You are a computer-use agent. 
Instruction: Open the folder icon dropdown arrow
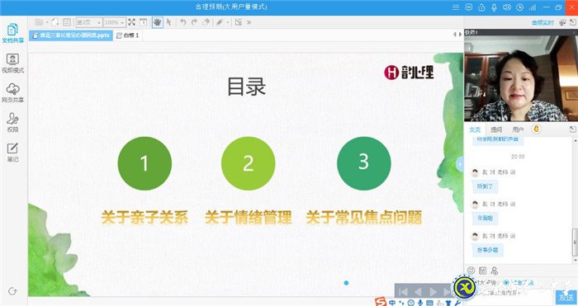point(47,23)
